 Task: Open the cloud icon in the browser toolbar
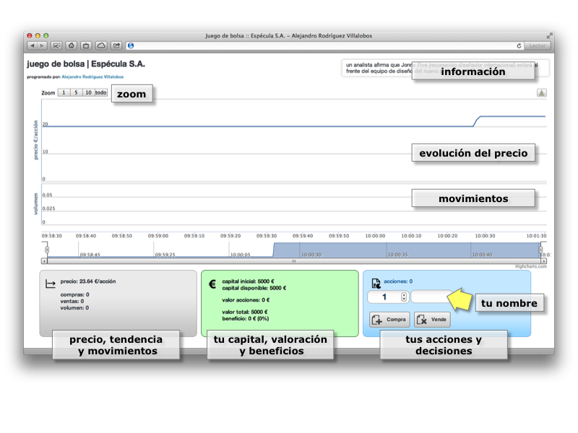click(x=103, y=45)
